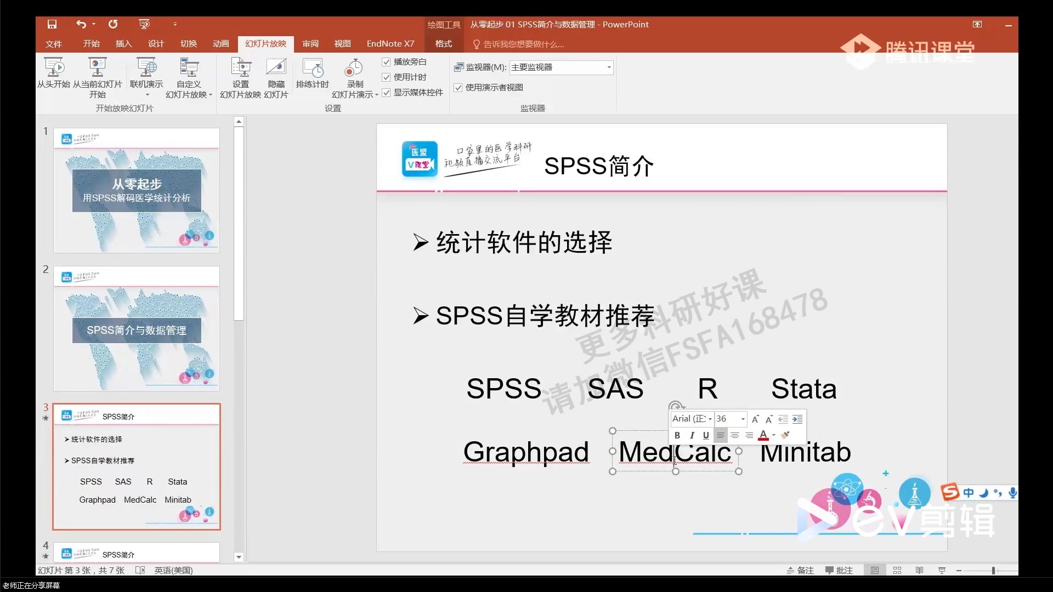Apply italic in mini toolbar

(x=692, y=435)
